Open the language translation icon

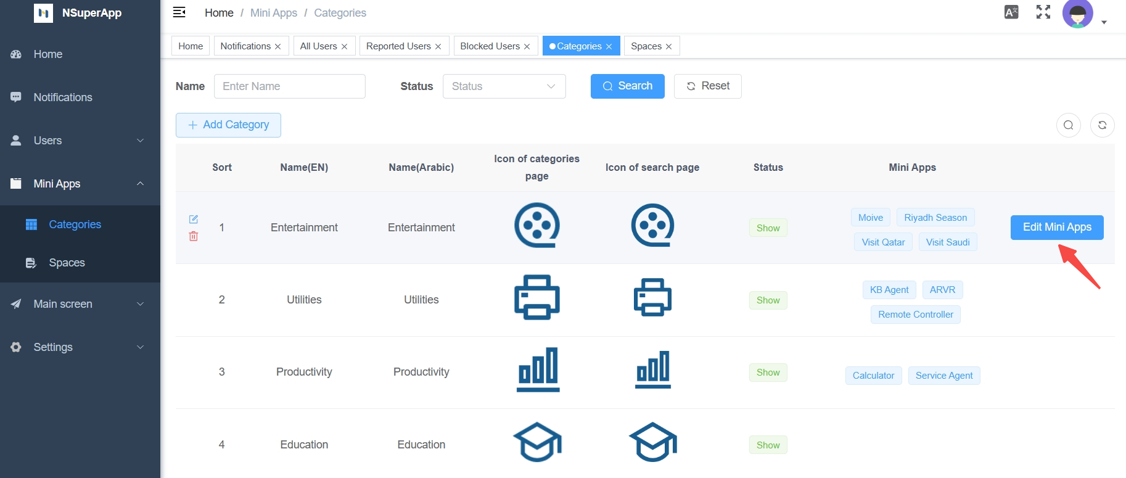tap(1011, 12)
